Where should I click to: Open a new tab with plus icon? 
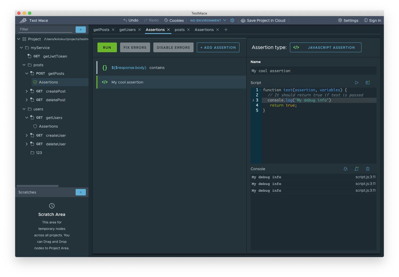pyautogui.click(x=226, y=30)
